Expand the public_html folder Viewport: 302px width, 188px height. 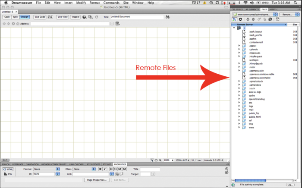239,117
